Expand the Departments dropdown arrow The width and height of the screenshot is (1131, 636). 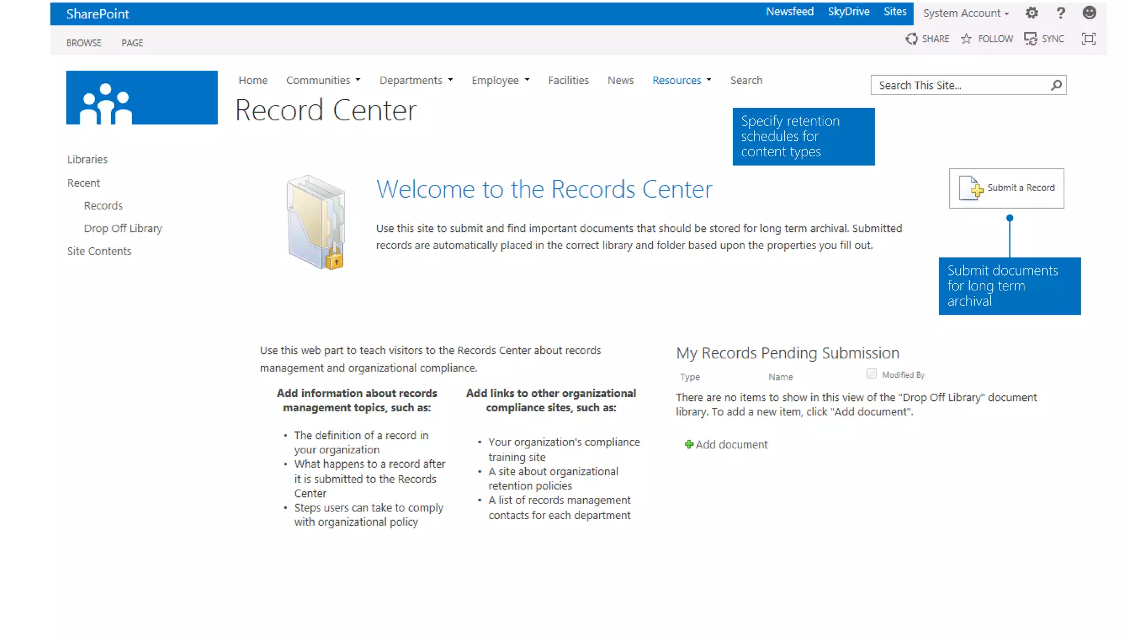[451, 80]
